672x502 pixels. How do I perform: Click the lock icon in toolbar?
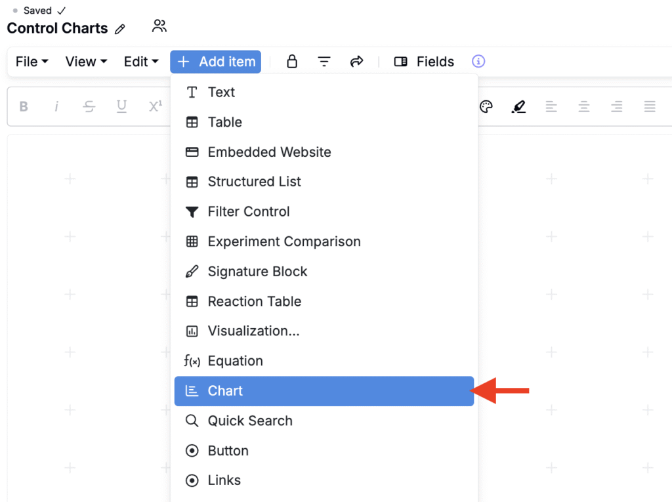point(292,61)
